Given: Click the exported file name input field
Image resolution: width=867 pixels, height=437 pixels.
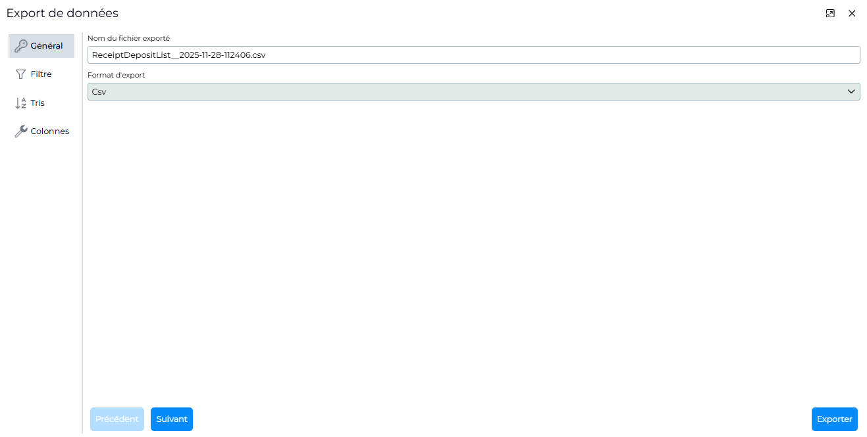Looking at the screenshot, I should tap(474, 55).
